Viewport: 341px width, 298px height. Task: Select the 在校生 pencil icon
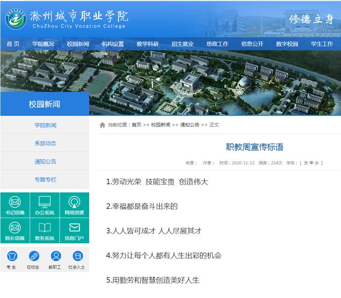(x=34, y=256)
